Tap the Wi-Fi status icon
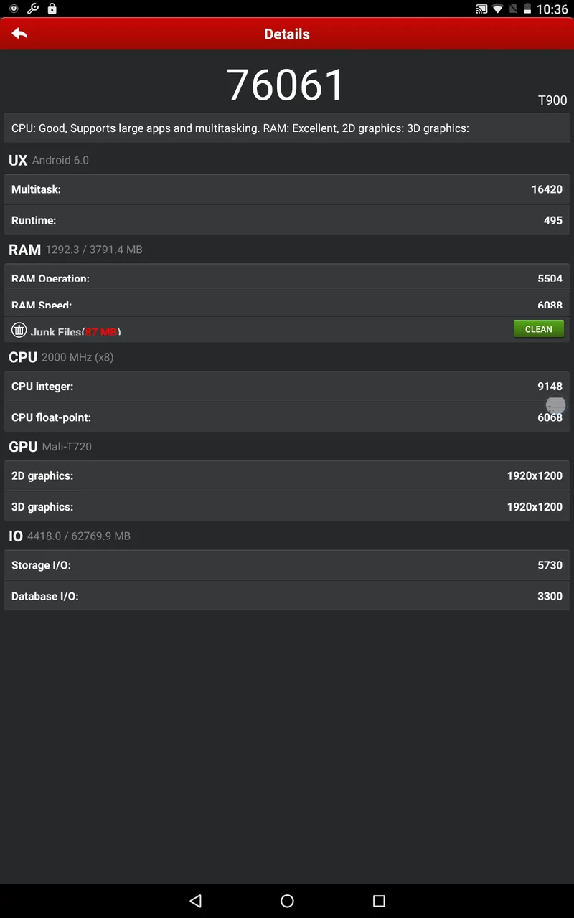Viewport: 574px width, 918px height. pyautogui.click(x=497, y=9)
